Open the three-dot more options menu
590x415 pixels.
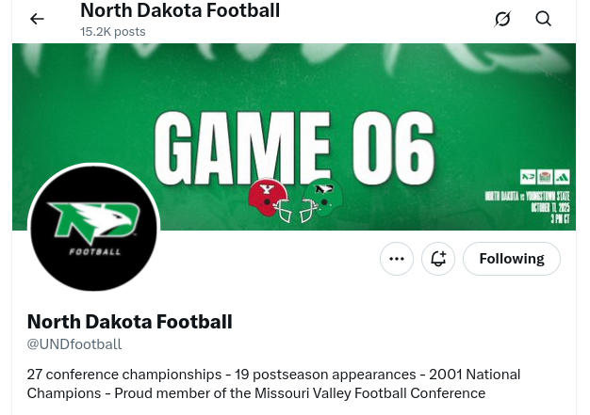click(397, 259)
